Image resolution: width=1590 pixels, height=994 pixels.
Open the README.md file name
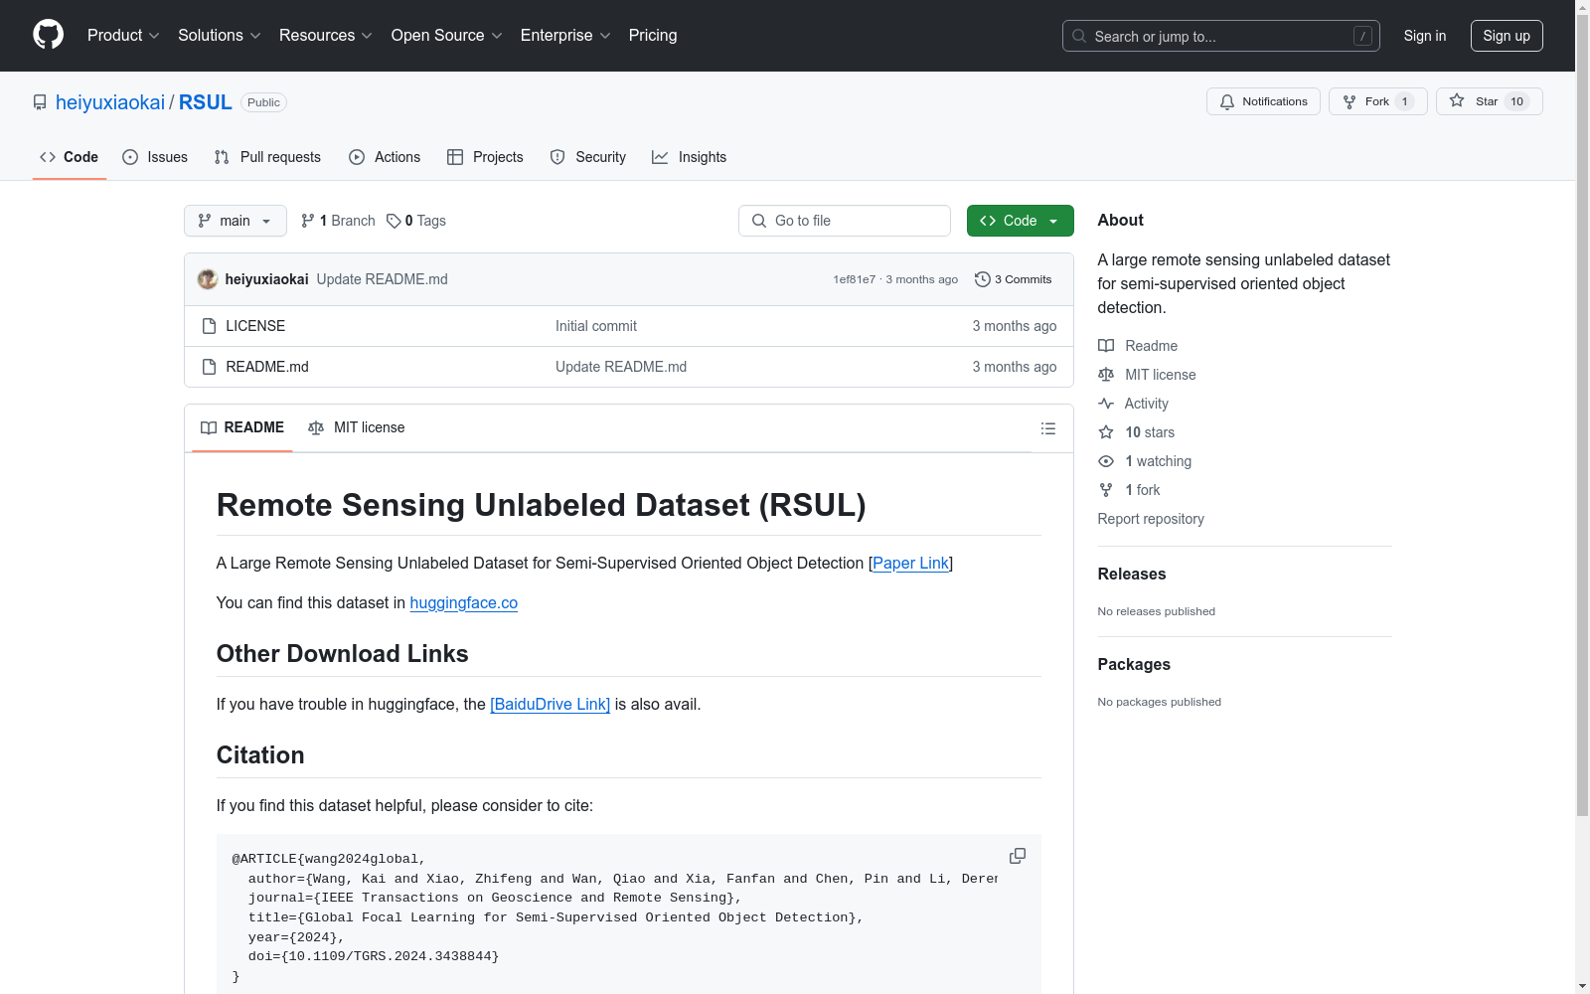267,367
